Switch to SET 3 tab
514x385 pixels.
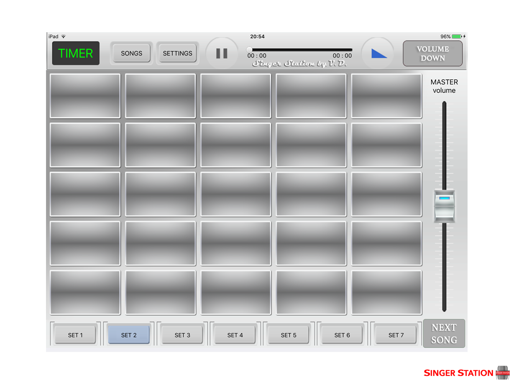(182, 335)
